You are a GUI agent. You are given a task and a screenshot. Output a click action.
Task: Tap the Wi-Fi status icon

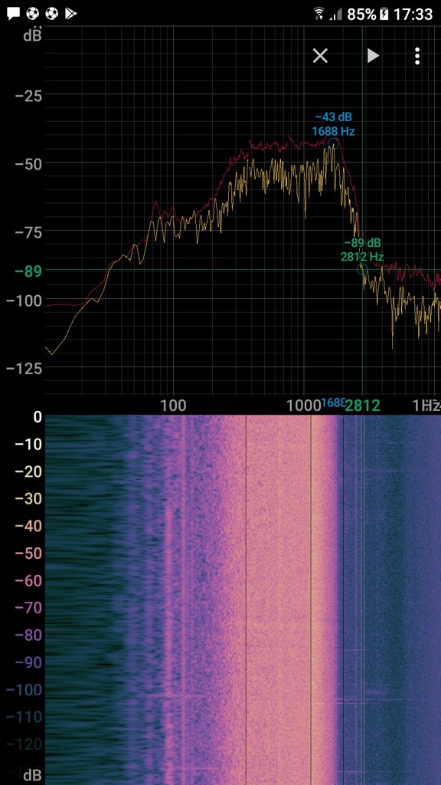[x=319, y=14]
